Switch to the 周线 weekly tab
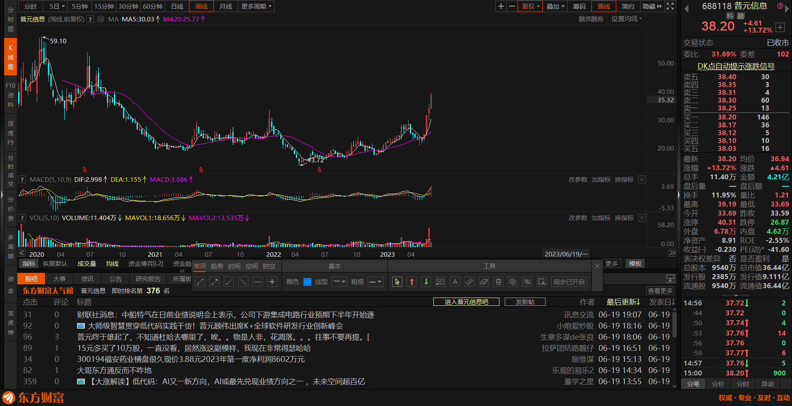 click(x=201, y=6)
